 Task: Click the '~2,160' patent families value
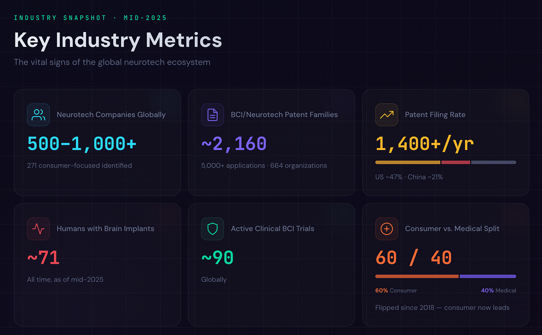pyautogui.click(x=234, y=144)
